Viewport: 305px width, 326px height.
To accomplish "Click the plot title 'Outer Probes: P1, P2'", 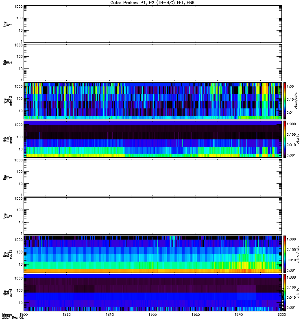I will [x=152, y=2].
